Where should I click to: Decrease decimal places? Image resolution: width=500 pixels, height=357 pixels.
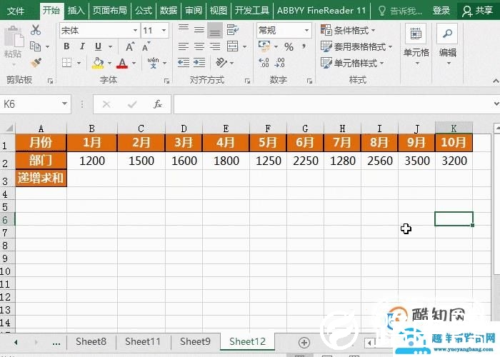[x=280, y=63]
